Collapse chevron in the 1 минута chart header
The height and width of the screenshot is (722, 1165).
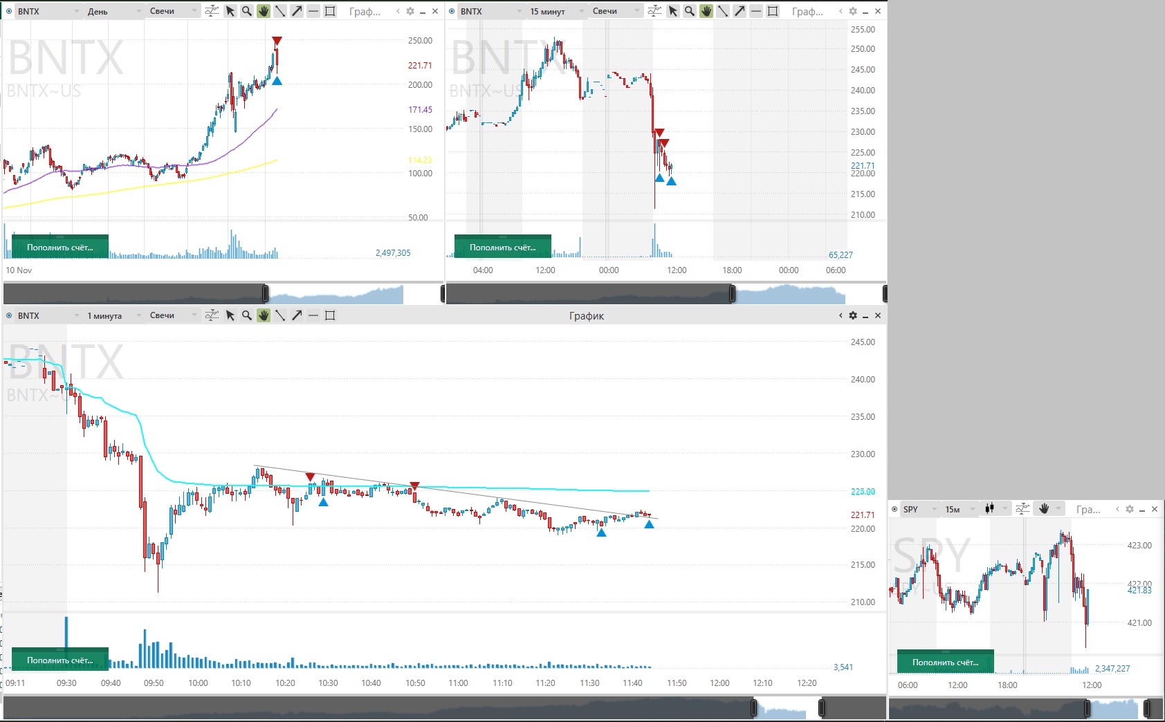pyautogui.click(x=841, y=315)
